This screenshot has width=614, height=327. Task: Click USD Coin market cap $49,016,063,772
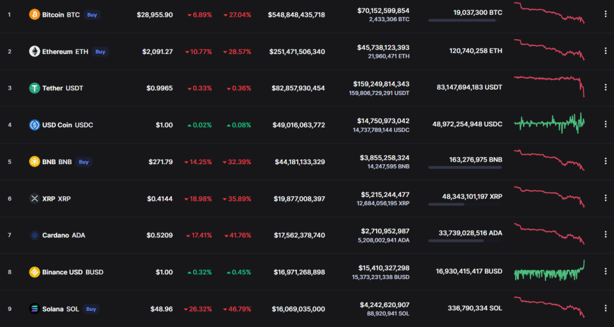pyautogui.click(x=299, y=125)
